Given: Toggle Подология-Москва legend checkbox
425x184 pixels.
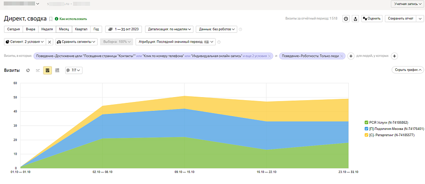Looking at the screenshot, I should (x=366, y=129).
